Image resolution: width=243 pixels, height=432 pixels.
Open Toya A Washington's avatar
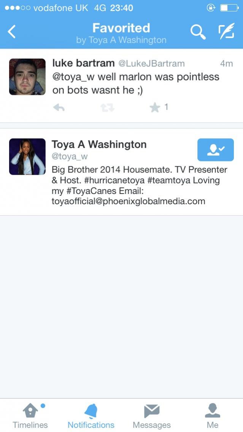click(27, 157)
